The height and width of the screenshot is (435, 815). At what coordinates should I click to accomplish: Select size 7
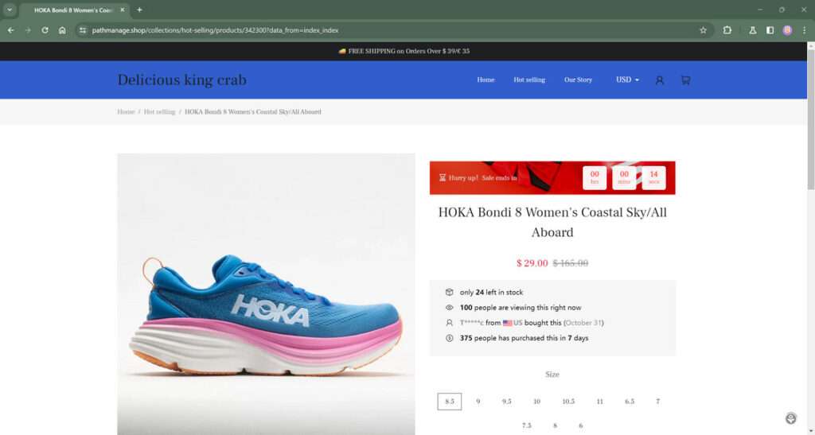[x=657, y=402]
